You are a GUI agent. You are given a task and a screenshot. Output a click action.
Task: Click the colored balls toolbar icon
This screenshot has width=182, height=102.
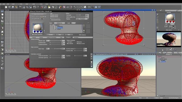(x=60, y=7)
